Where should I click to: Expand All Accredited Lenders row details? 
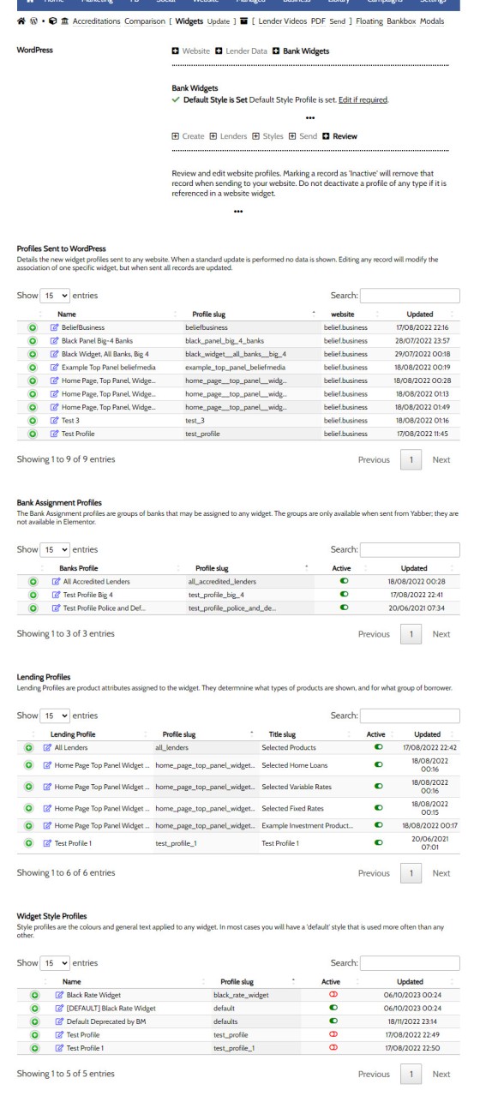(32, 580)
